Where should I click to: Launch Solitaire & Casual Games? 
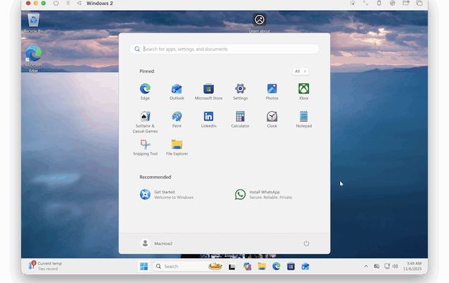(x=145, y=122)
